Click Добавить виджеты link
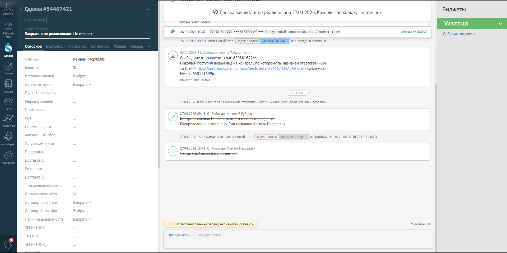The width and height of the screenshot is (507, 253). pos(459,34)
